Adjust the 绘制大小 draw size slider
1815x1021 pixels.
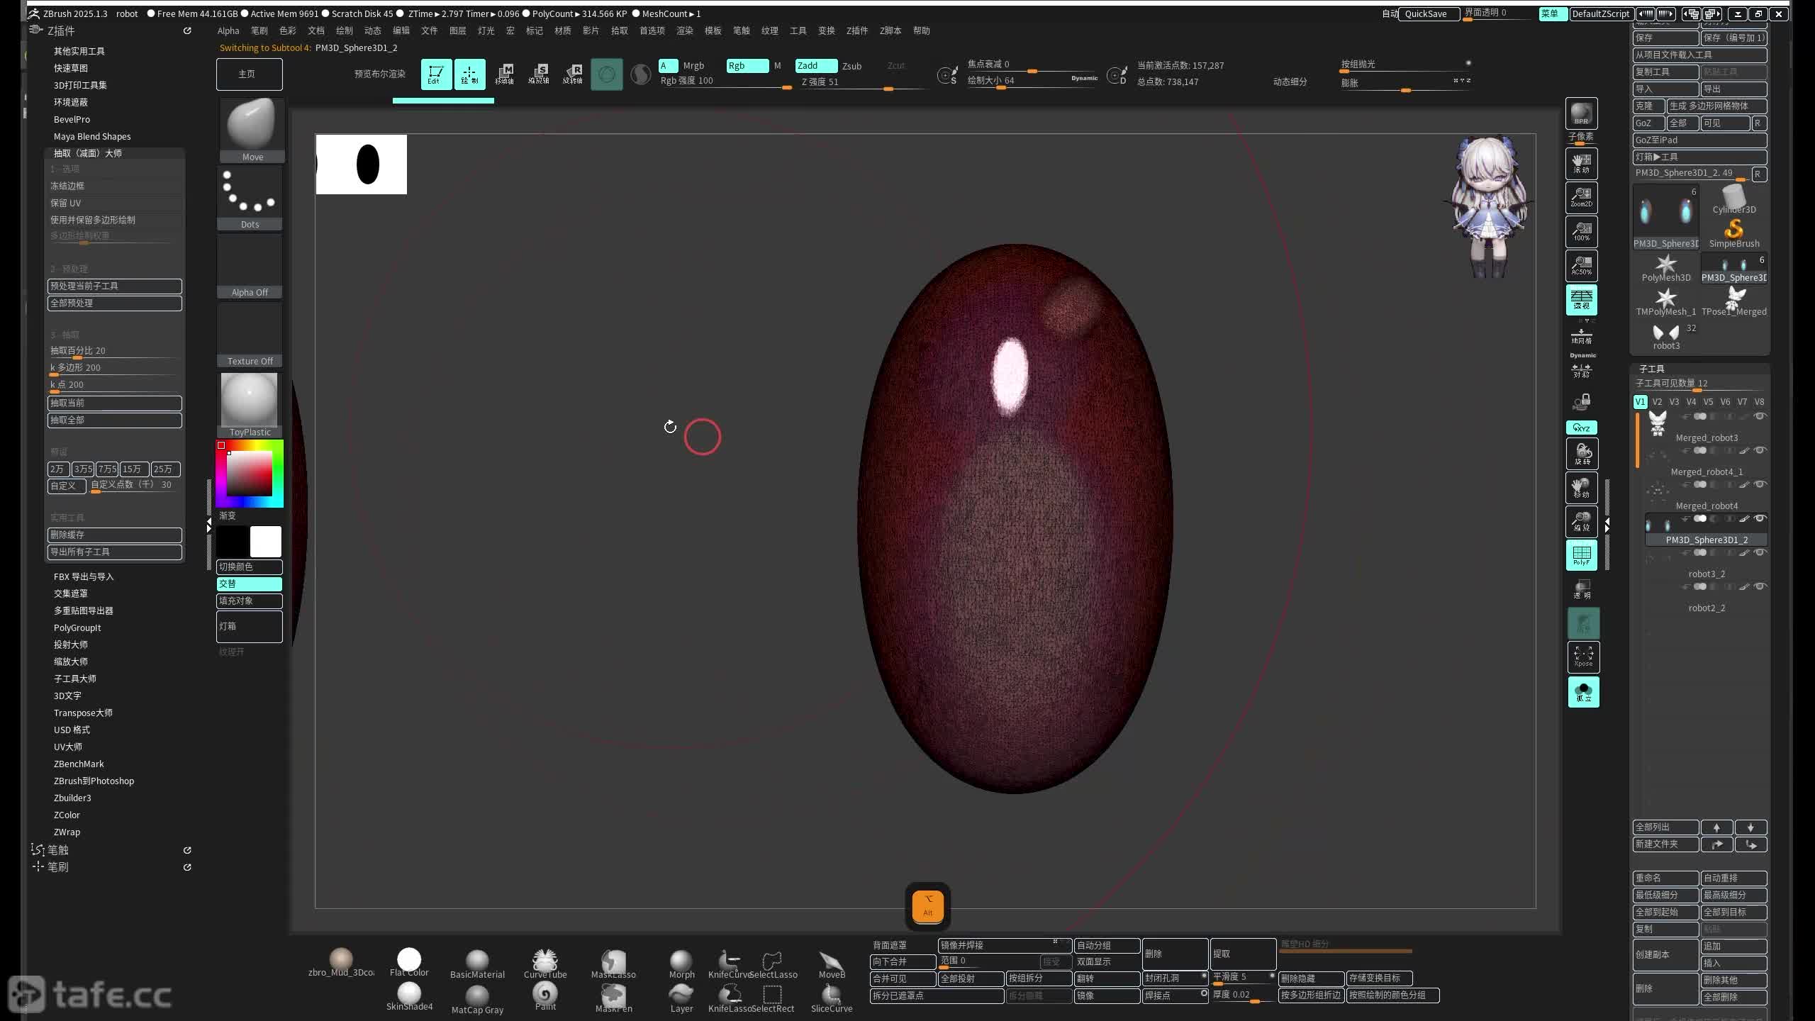(x=1032, y=81)
